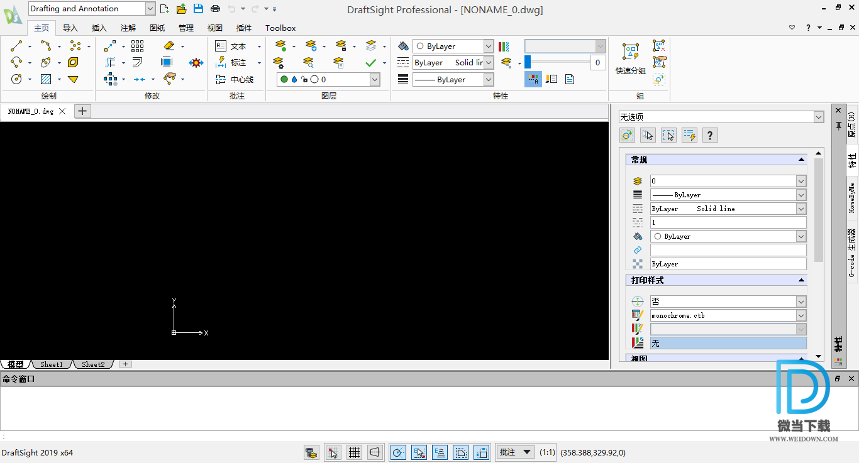The image size is (859, 463).
Task: Select the Ellipse draw tool
Action: click(x=46, y=62)
